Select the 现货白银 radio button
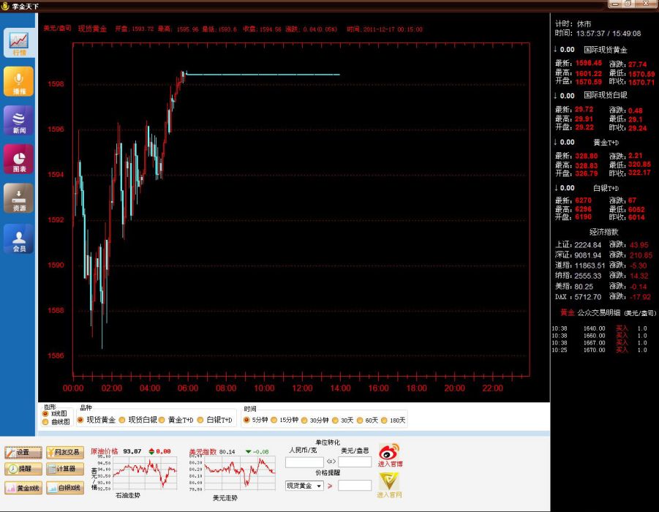Image resolution: width=659 pixels, height=512 pixels. click(x=122, y=420)
